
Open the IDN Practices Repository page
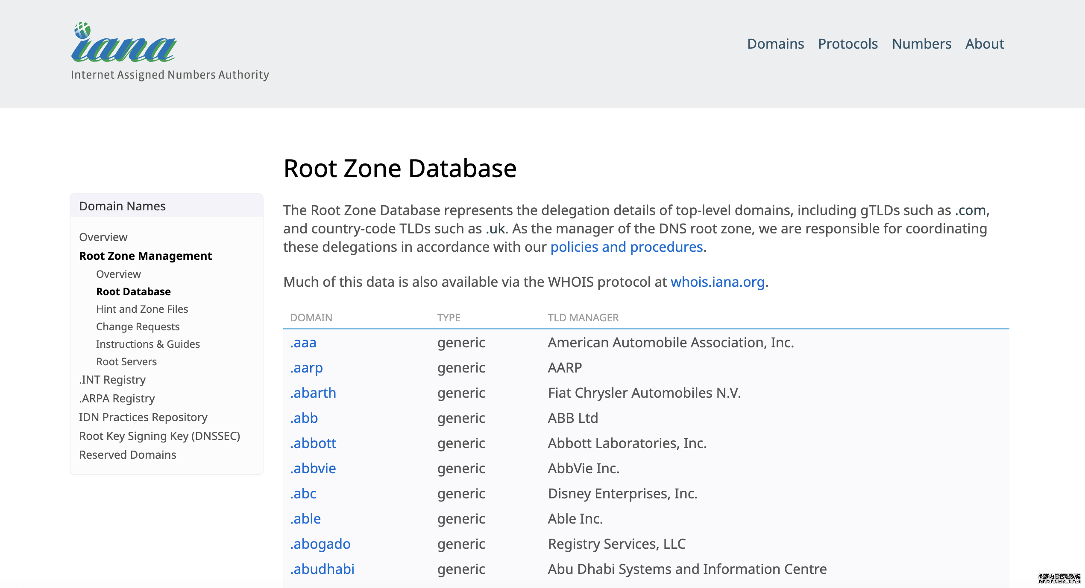pos(143,417)
